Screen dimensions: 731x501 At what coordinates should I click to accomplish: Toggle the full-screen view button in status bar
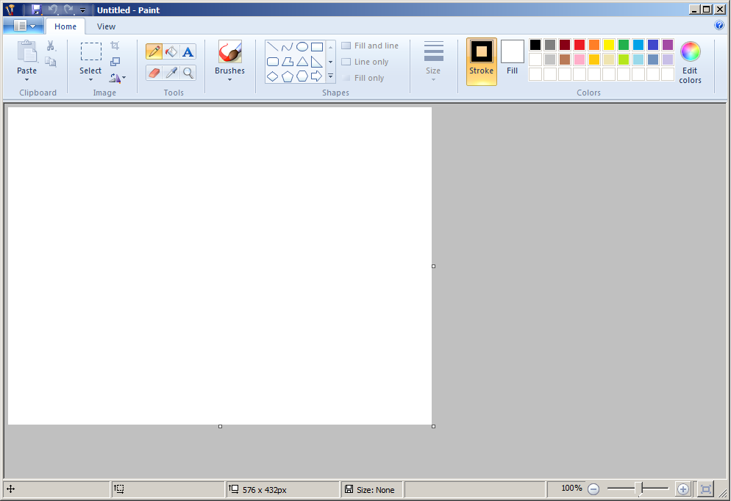pyautogui.click(x=705, y=489)
